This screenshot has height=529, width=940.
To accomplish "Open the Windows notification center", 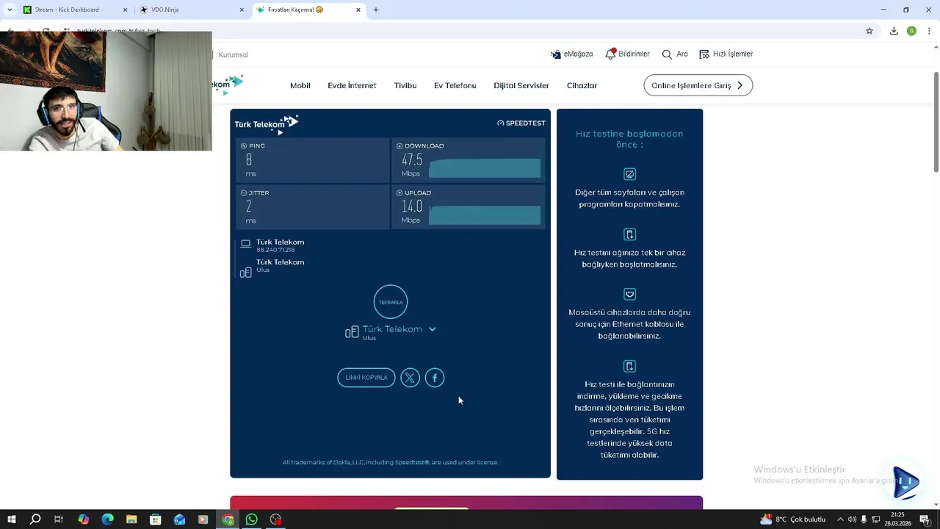I will (925, 519).
